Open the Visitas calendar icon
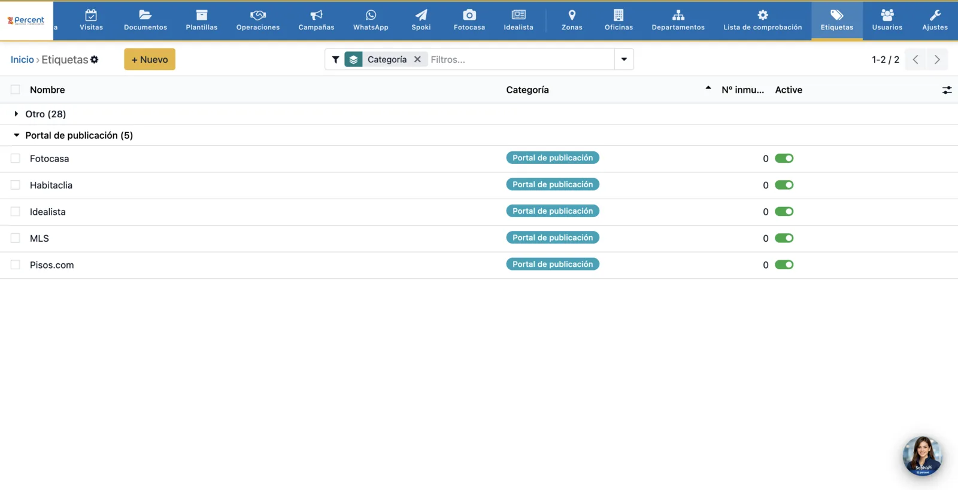This screenshot has width=958, height=490. click(91, 15)
